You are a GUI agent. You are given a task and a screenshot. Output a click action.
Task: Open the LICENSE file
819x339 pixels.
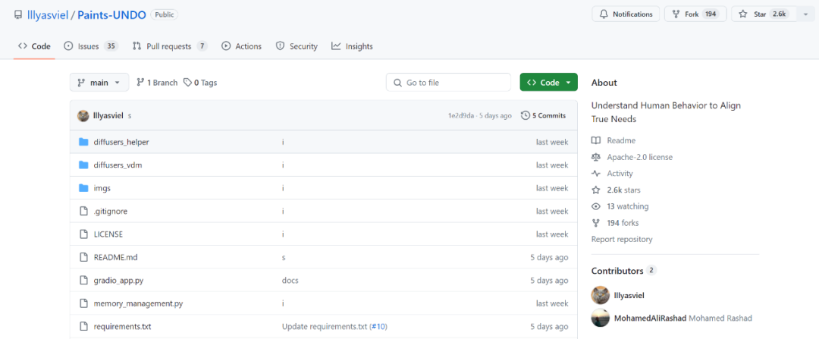point(108,234)
